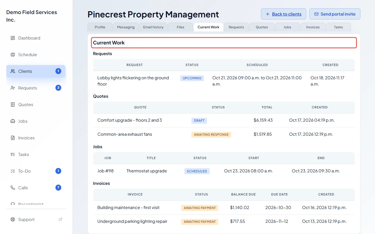Switch to the Messaging tab

(x=126, y=27)
